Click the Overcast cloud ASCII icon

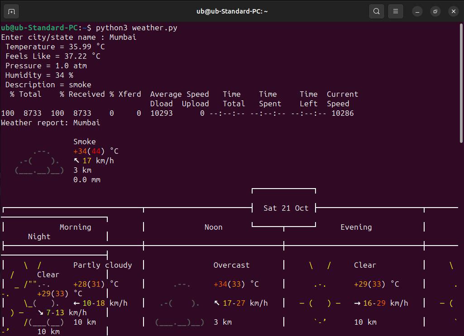coord(180,303)
